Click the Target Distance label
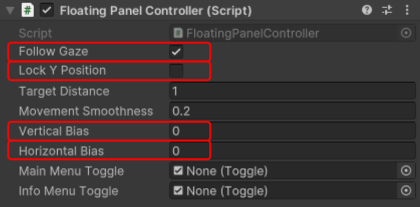This screenshot has height=207, width=420. click(x=64, y=91)
